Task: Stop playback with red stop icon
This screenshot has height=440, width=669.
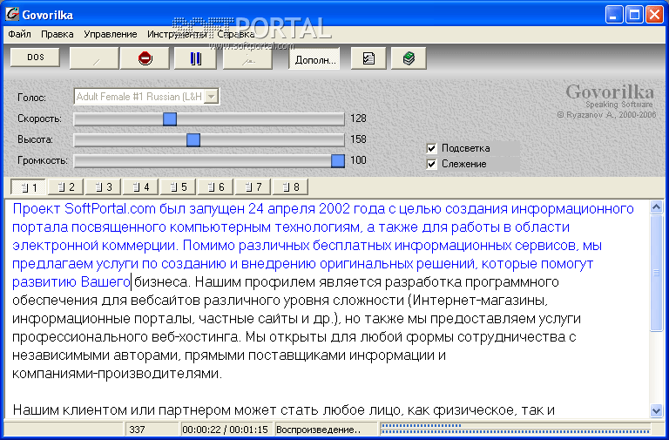Action: [145, 58]
